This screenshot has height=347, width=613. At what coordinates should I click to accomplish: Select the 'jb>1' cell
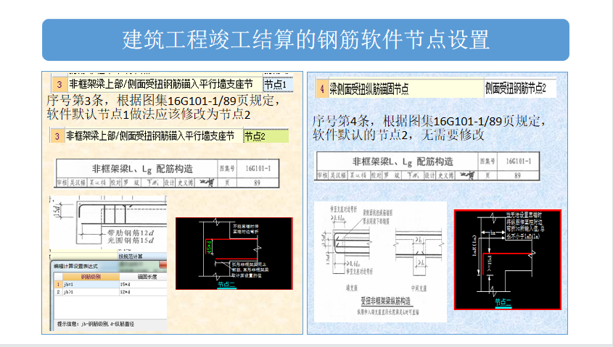[90, 291]
